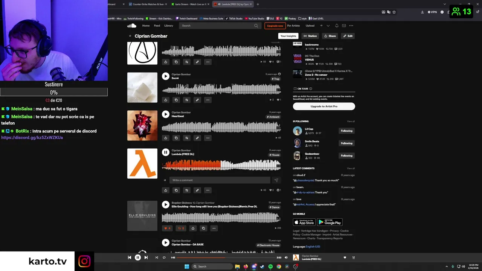
Task: Click the Windows Start button
Action: (187, 266)
